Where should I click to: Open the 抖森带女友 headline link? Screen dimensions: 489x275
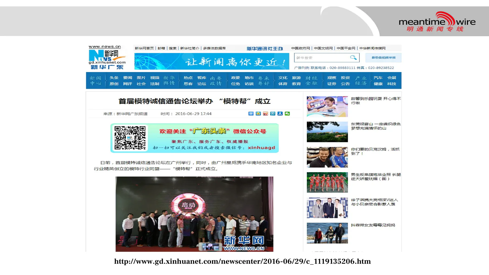tap(373, 225)
